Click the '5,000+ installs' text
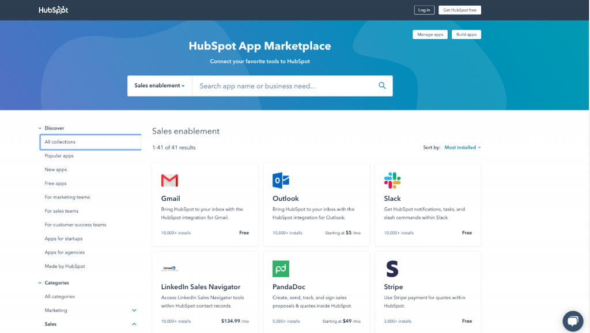The height and width of the screenshot is (333, 590). tap(286, 321)
